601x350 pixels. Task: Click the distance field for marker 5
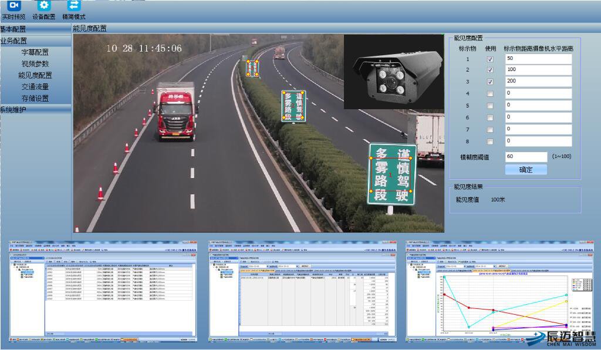click(538, 105)
